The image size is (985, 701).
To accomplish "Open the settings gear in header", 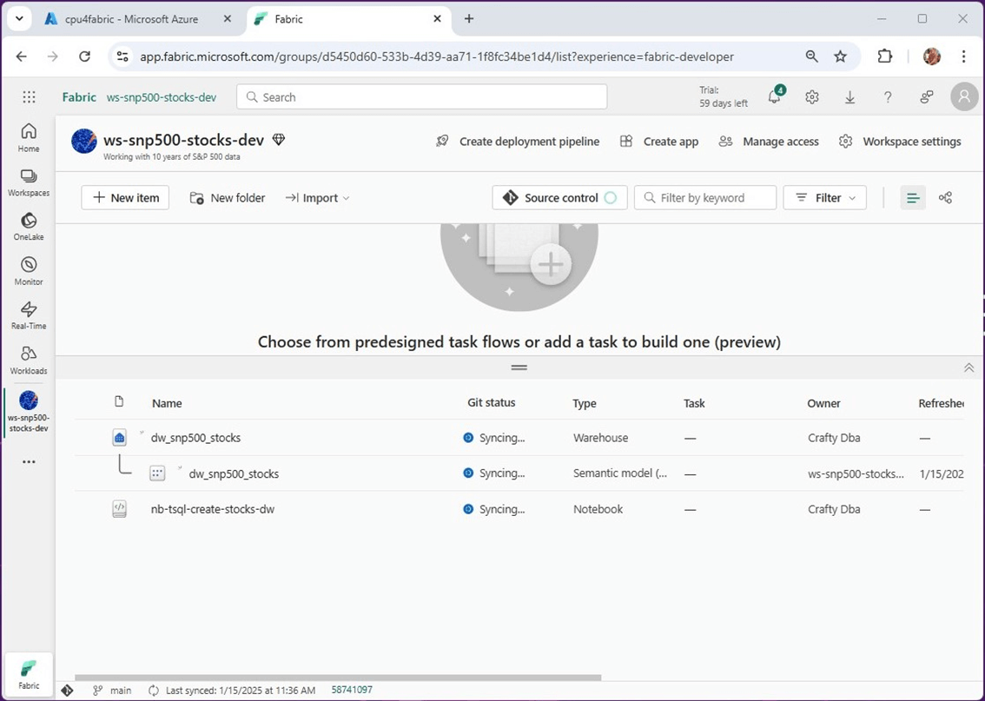I will (x=812, y=97).
